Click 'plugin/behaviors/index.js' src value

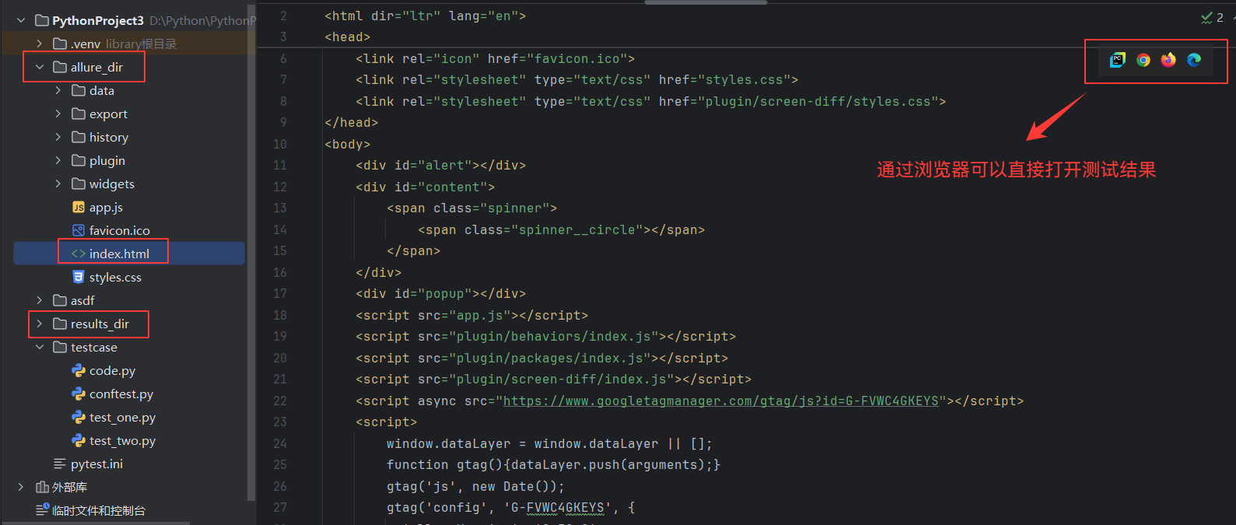(554, 336)
